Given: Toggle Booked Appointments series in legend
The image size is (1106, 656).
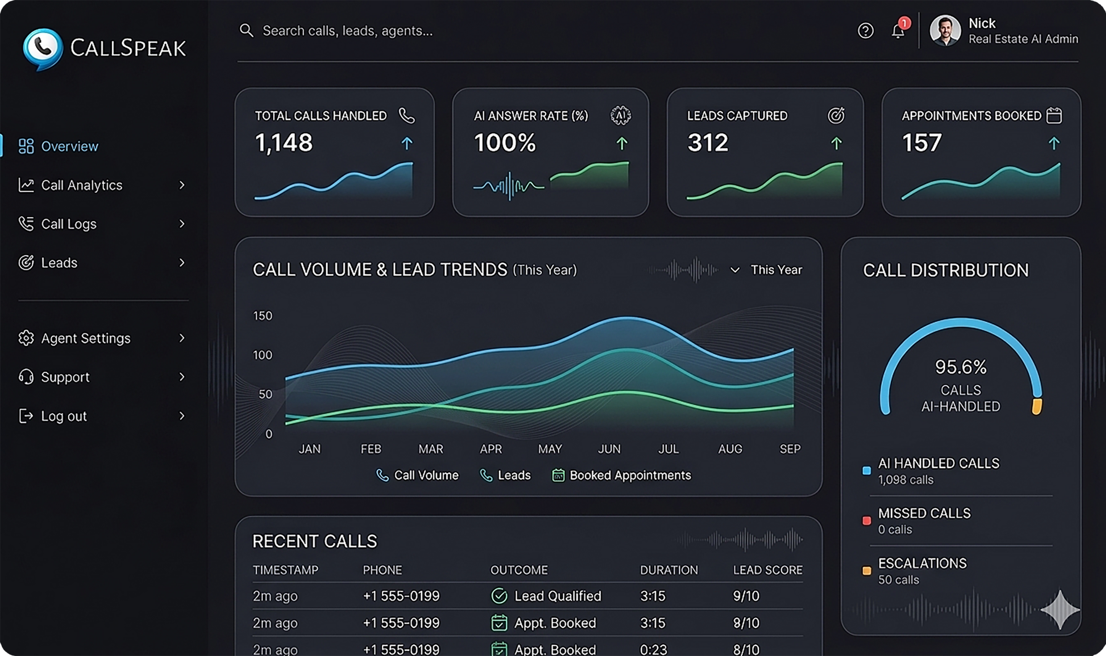Looking at the screenshot, I should [621, 475].
